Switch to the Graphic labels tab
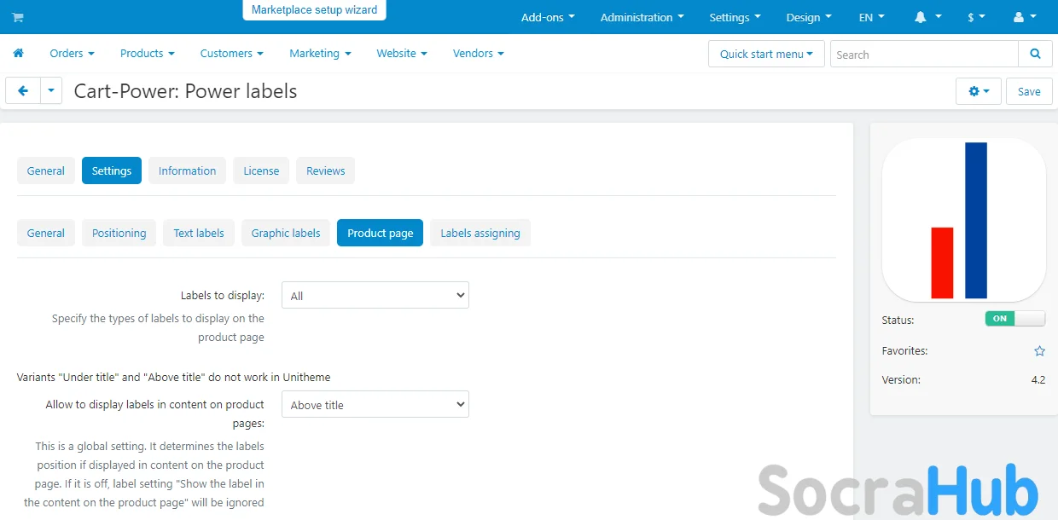This screenshot has height=520, width=1058. (286, 233)
